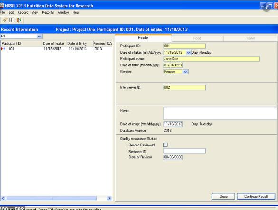The width and height of the screenshot is (278, 210).
Task: Open the P1 project dropdown
Action: [39, 37]
